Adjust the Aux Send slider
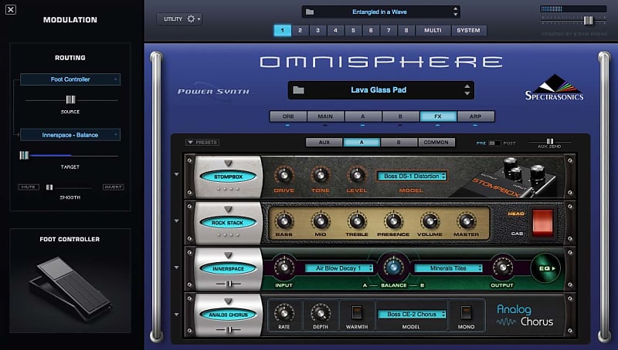The height and width of the screenshot is (350, 618). coord(550,141)
